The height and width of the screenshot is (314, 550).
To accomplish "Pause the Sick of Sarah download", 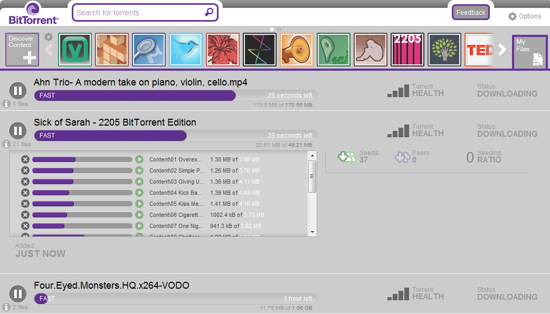I will (18, 131).
